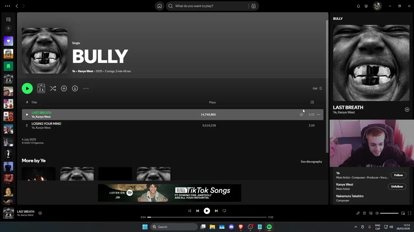Viewport: 414px width, 232px height.
Task: Open Connect to a device icon
Action: [x=371, y=213]
